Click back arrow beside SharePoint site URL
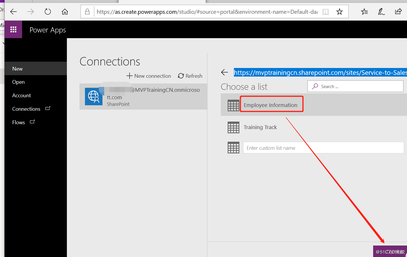Image resolution: width=407 pixels, height=257 pixels. pos(224,73)
